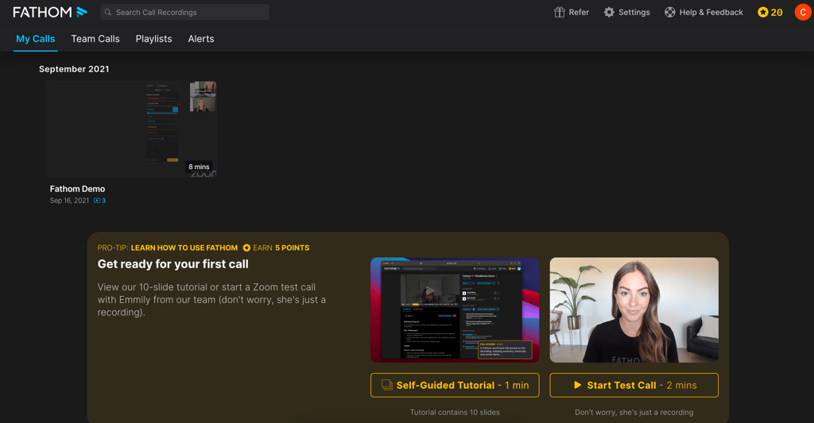Click Tutorial contains 10 slides caption
This screenshot has width=814, height=423.
(455, 412)
